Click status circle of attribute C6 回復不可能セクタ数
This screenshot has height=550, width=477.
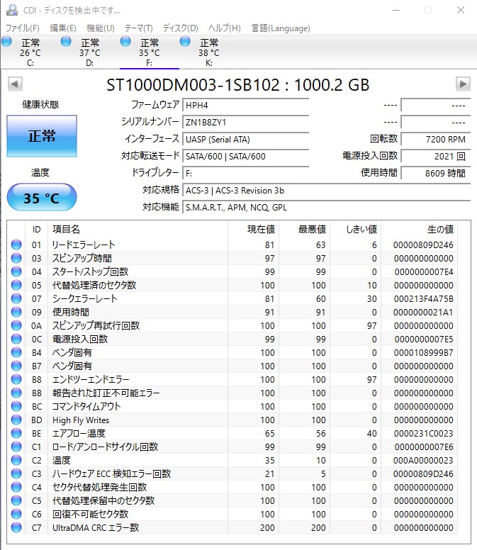pos(16,514)
